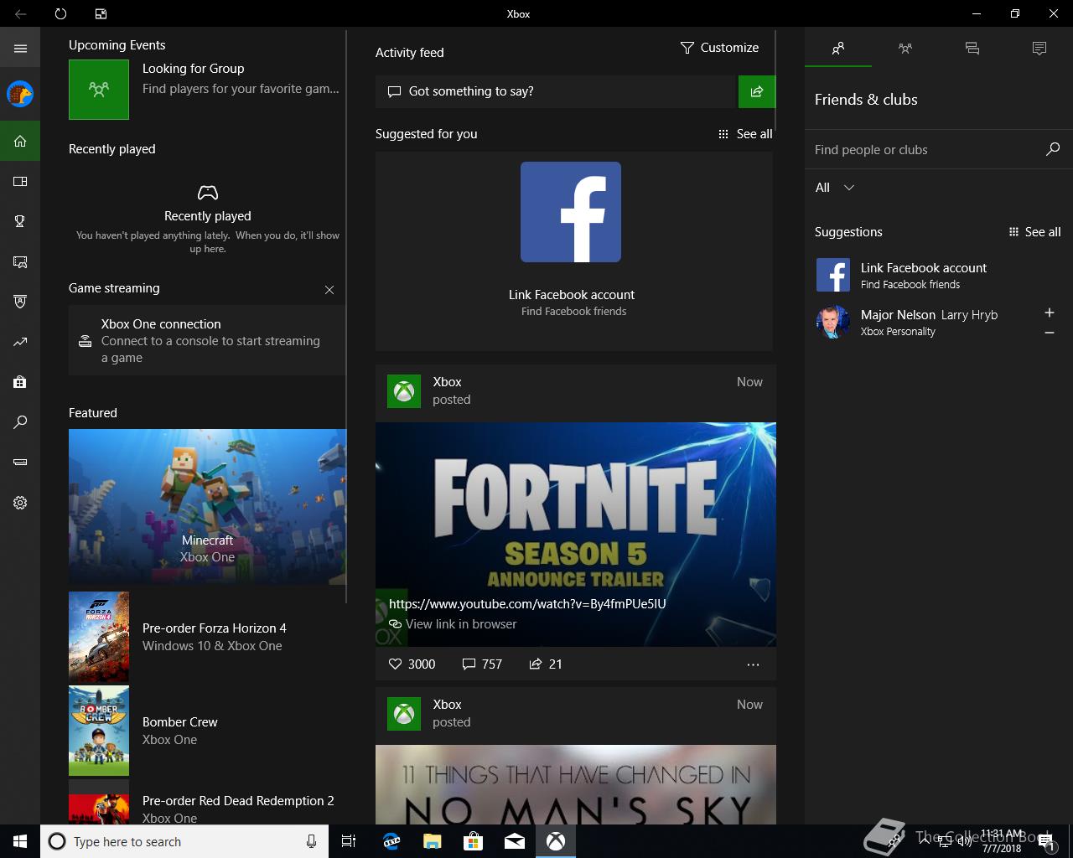This screenshot has width=1073, height=858.
Task: Open Task View on taskbar
Action: point(349,841)
